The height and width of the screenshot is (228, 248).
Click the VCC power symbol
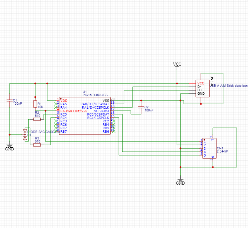coord(177,65)
